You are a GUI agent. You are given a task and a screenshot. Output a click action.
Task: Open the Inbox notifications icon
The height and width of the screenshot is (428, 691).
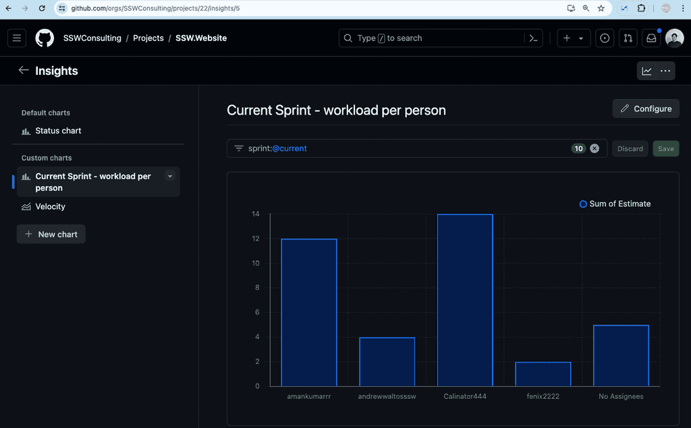[651, 38]
